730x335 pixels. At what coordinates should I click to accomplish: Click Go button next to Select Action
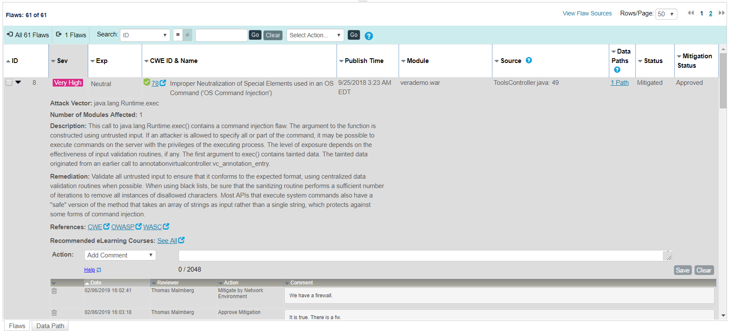point(354,35)
